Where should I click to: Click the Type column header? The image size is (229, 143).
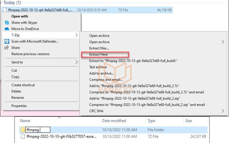click(151, 121)
